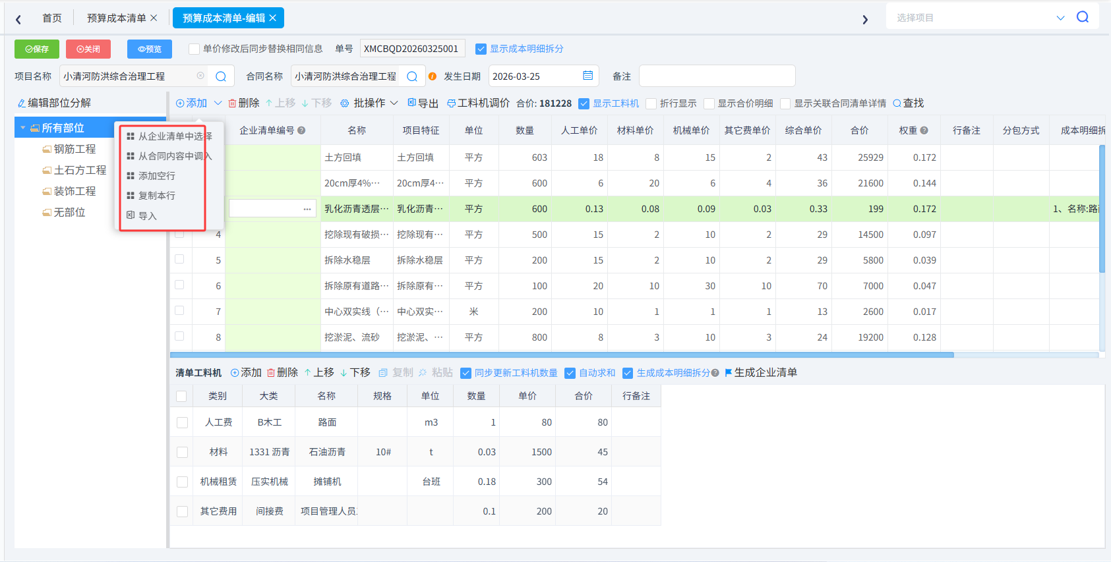Click the 导出 export toolbar item
1111x562 pixels.
[423, 103]
